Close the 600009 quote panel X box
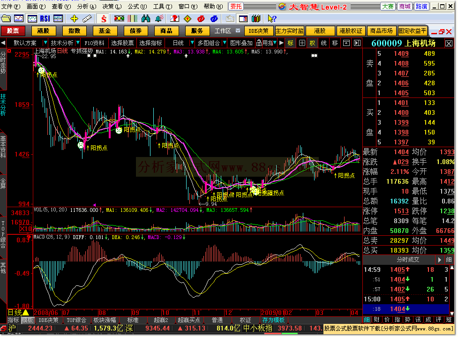Screen dimensions: 458x337 (x=449, y=44)
